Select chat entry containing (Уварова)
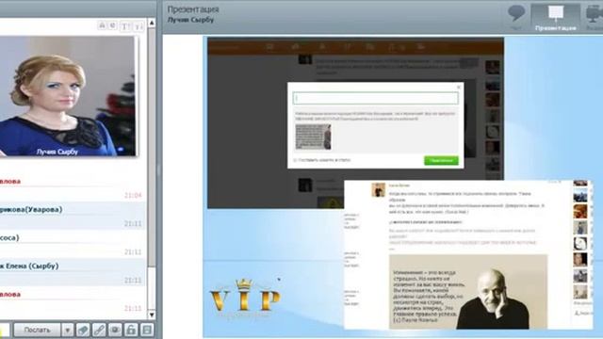The height and width of the screenshot is (339, 603). (73, 216)
